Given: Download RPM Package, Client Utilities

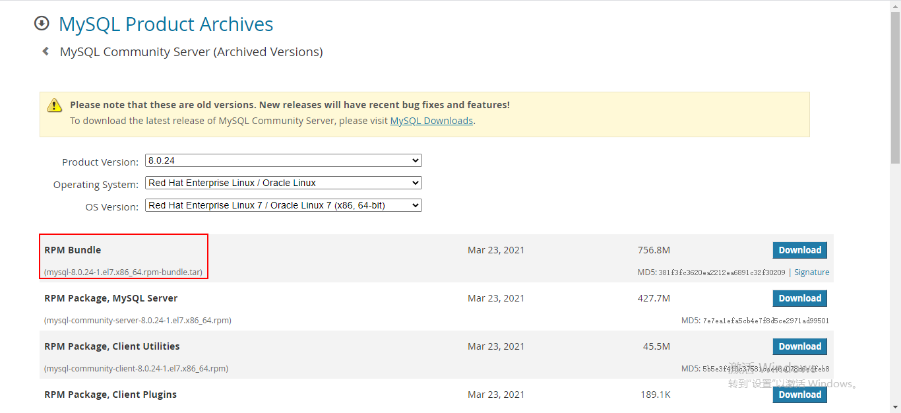Looking at the screenshot, I should pyautogui.click(x=799, y=346).
